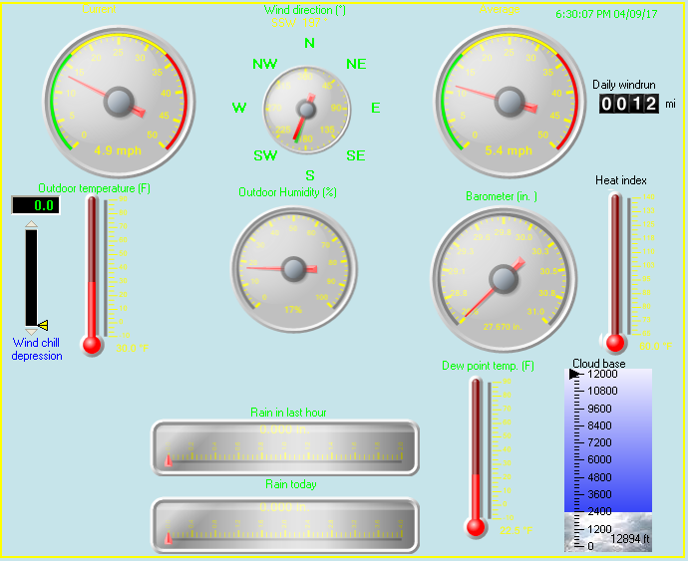688x561 pixels.
Task: Click the 'NE' compass label
Action: pos(356,64)
